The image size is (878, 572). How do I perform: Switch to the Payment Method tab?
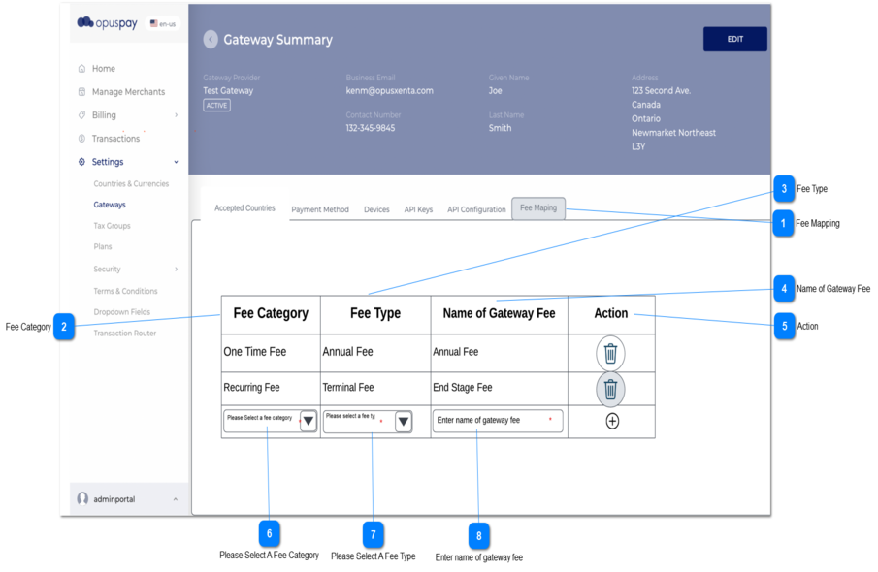pos(320,208)
